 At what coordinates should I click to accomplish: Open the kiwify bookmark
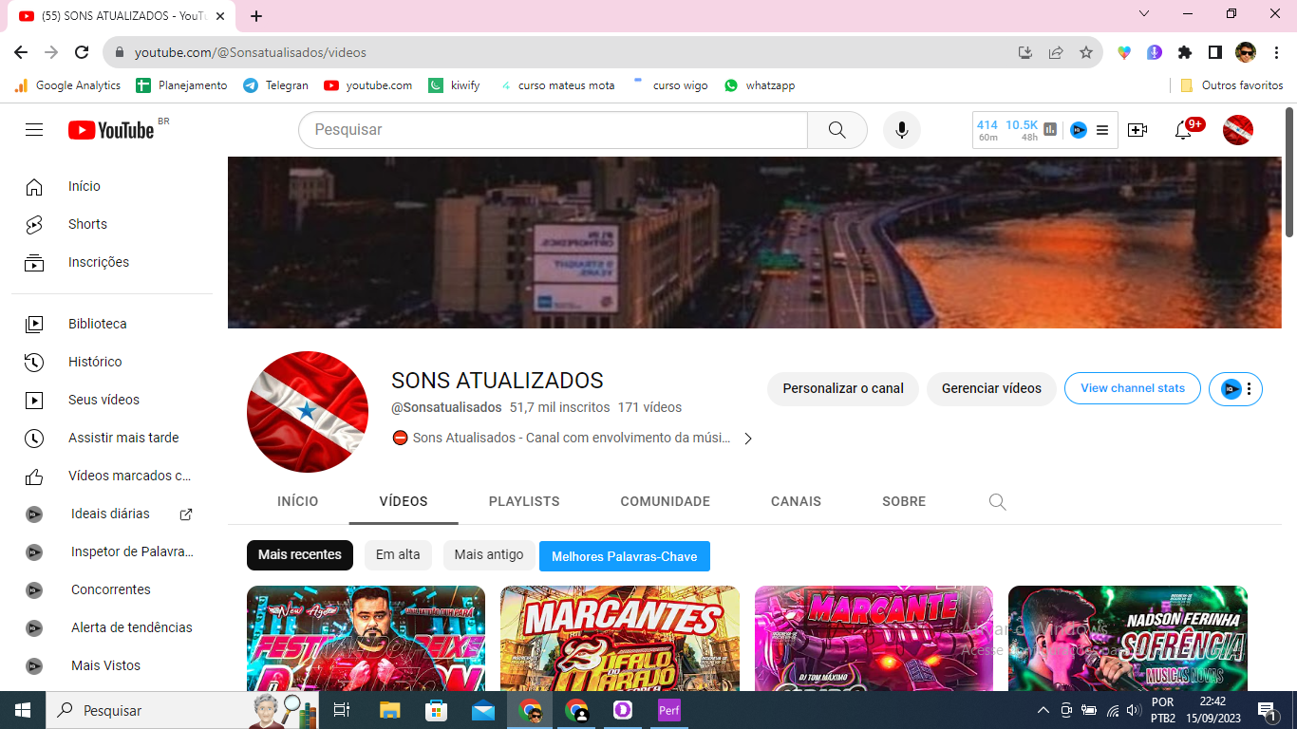[x=455, y=85]
